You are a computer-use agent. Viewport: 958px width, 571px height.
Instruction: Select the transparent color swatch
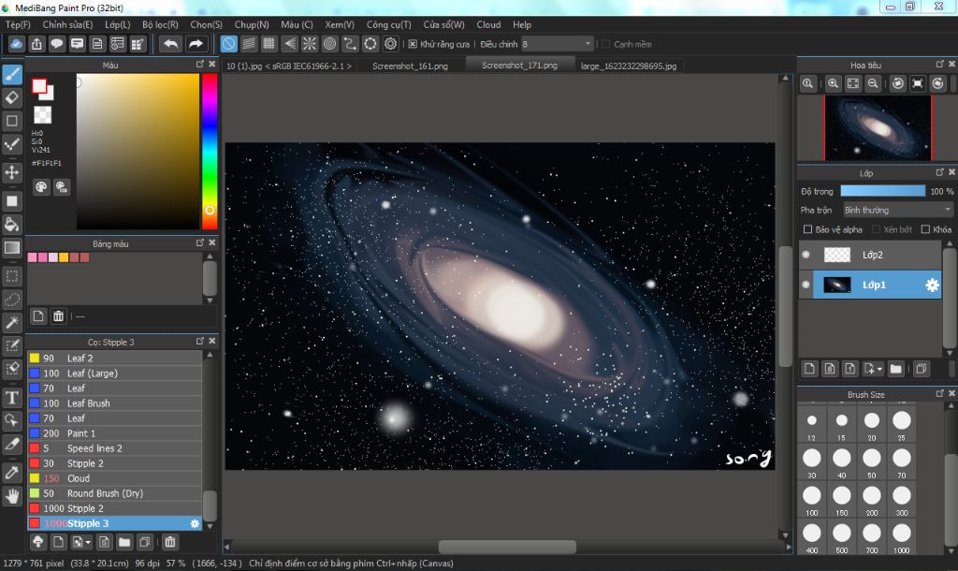click(x=42, y=115)
